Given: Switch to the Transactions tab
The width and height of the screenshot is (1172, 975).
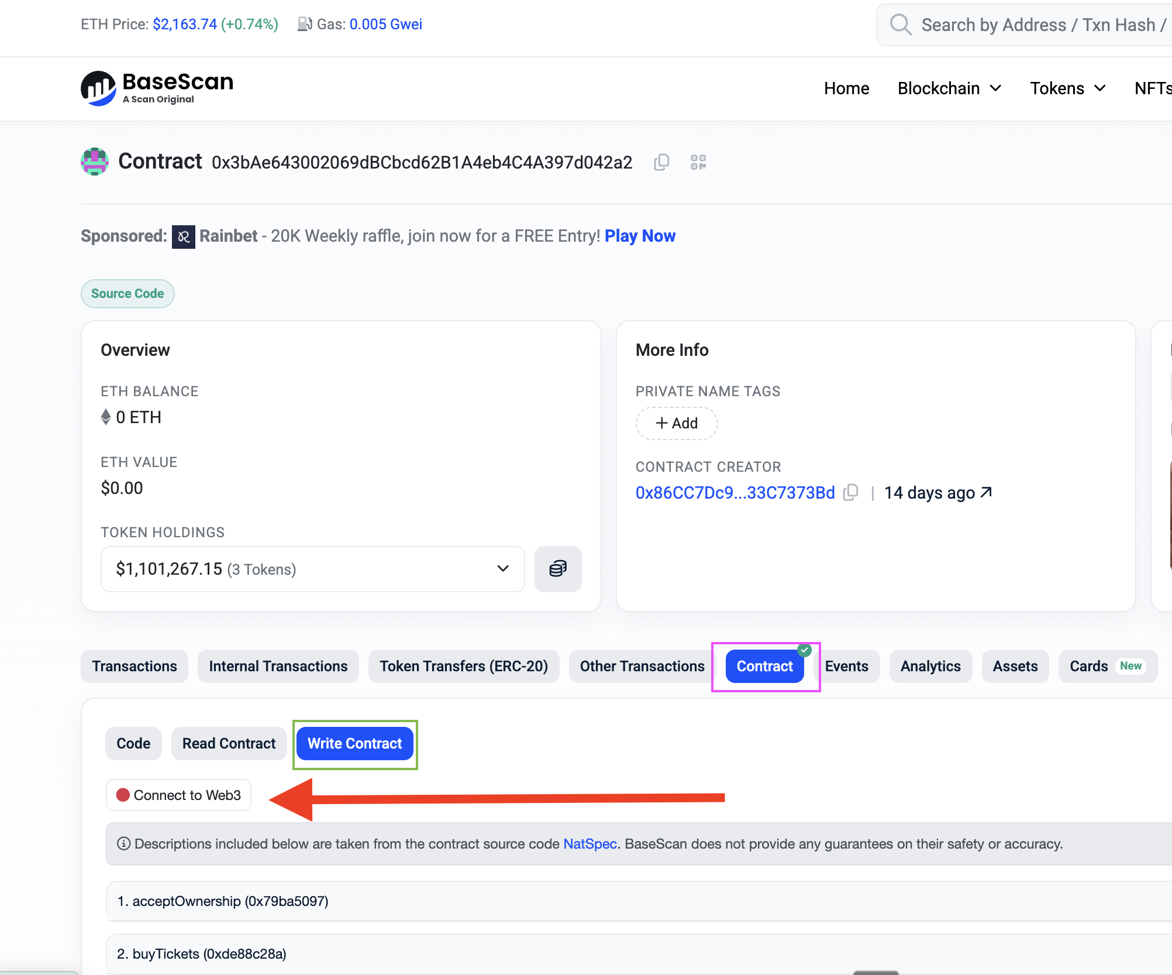Looking at the screenshot, I should [135, 666].
